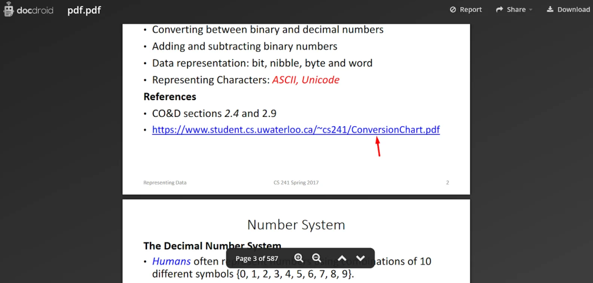Click the pdf.pdf document title
The width and height of the screenshot is (593, 283).
click(x=84, y=10)
